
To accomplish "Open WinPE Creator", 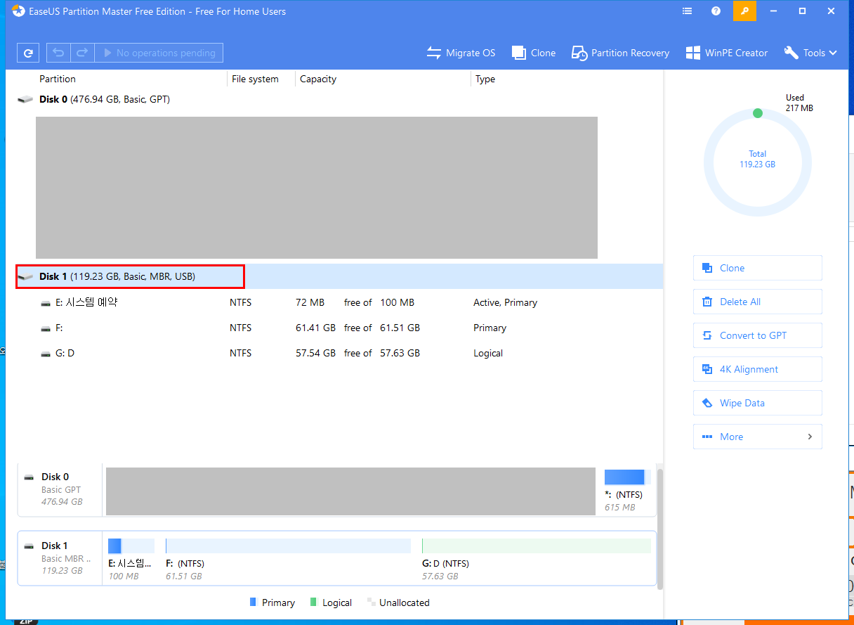I will [727, 53].
